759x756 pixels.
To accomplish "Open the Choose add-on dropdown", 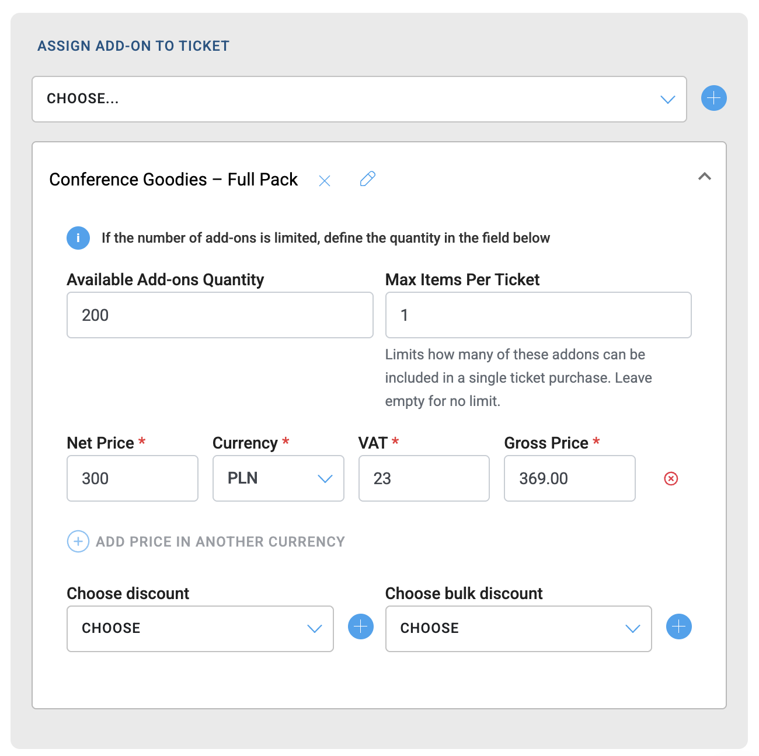I will coord(359,99).
